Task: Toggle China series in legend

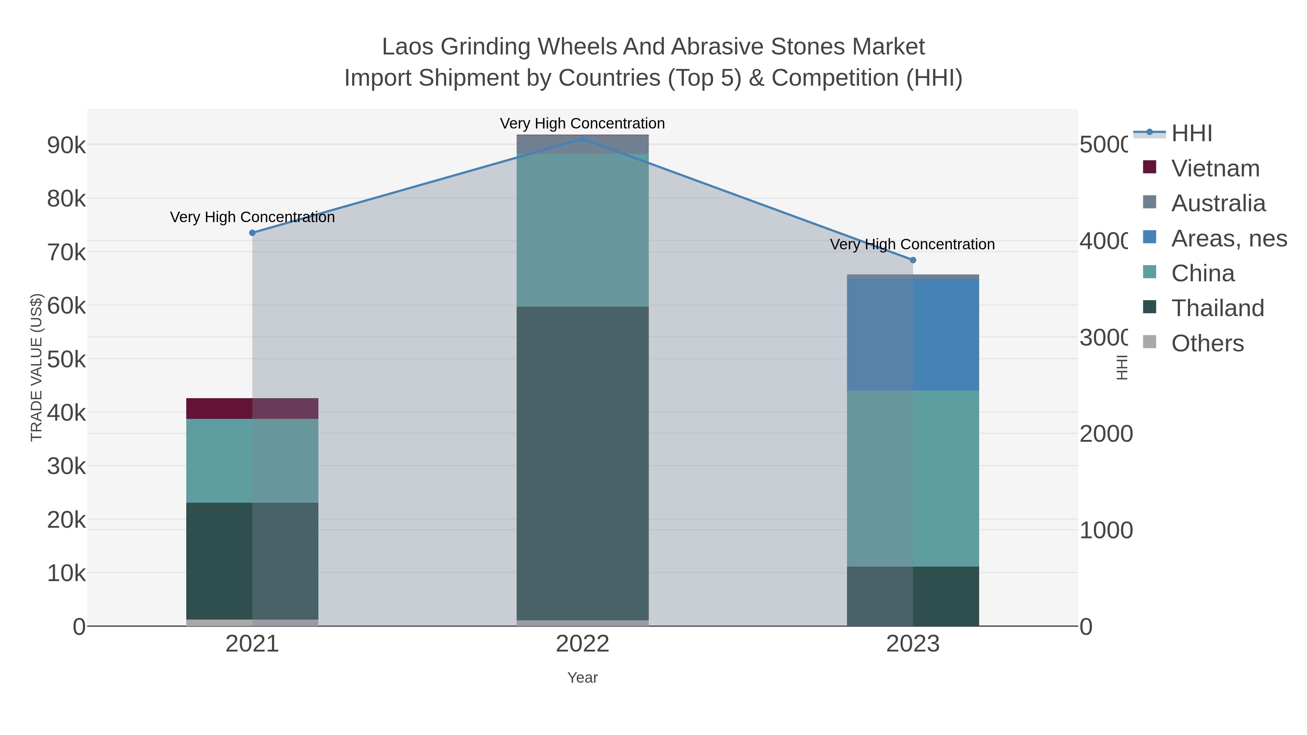Action: tap(1188, 273)
